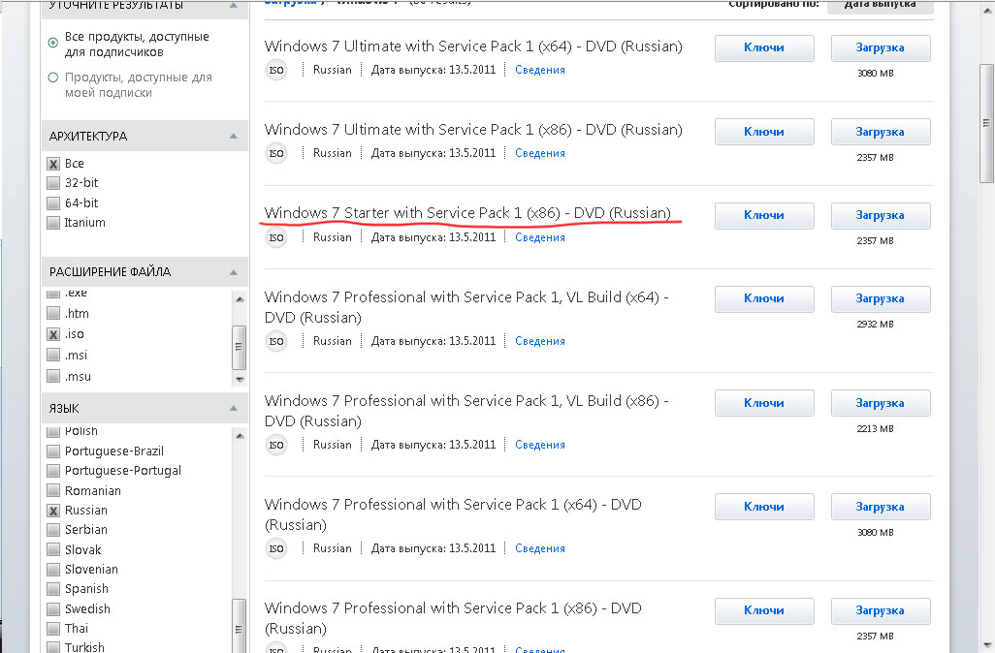The width and height of the screenshot is (995, 653).
Task: Collapse the ЯЗЫК filter section
Action: 234,408
